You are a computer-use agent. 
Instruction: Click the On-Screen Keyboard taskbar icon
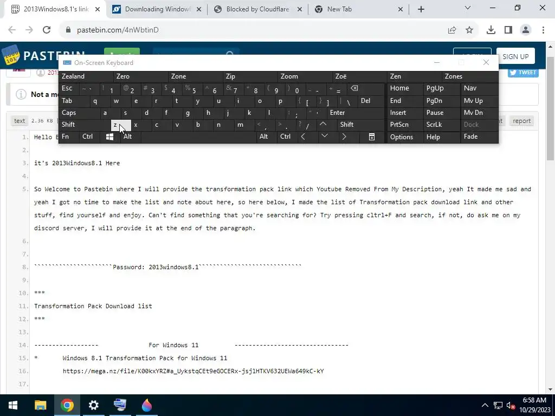tap(120, 405)
